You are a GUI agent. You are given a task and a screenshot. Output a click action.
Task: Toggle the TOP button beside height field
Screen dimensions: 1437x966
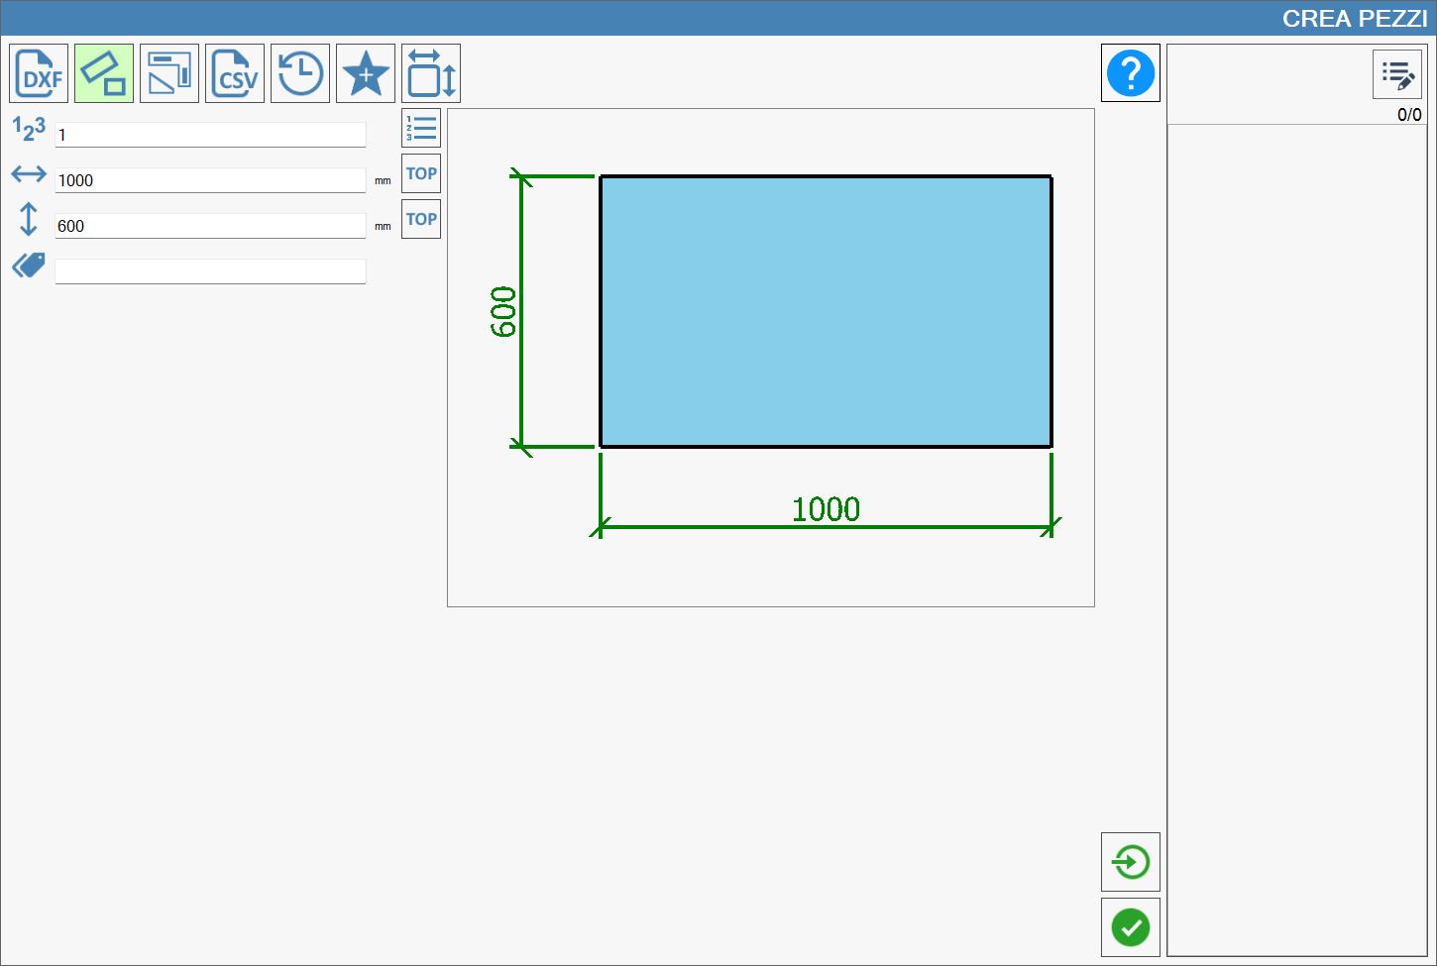(421, 220)
